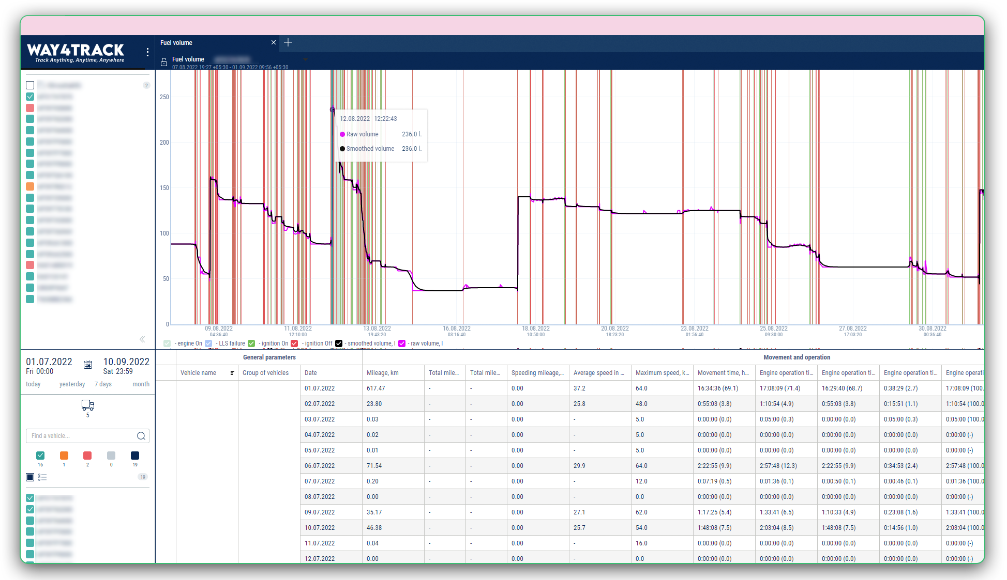
Task: Click the truck vehicles icon
Action: 87,405
